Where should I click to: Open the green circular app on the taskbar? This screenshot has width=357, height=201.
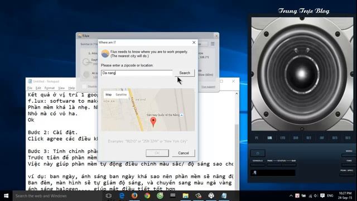tap(160, 196)
